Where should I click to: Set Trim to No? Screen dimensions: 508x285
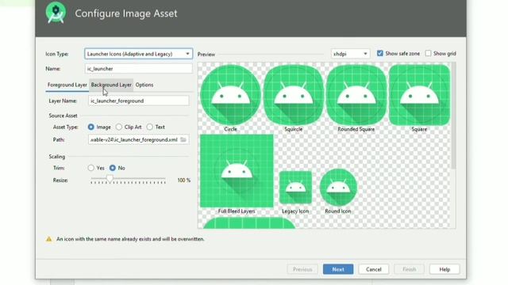[113, 168]
